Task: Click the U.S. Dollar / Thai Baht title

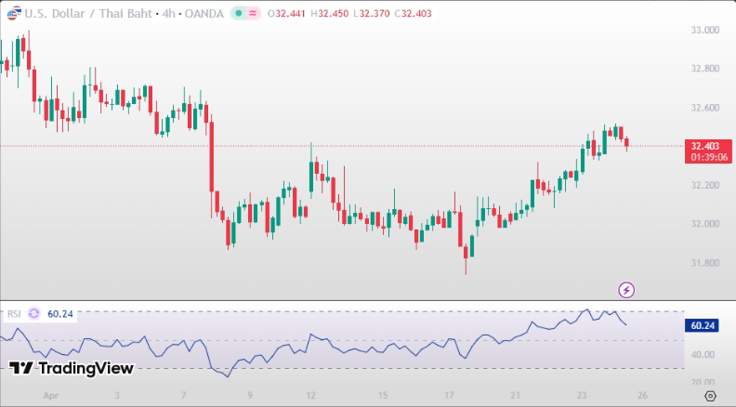Action: coord(81,14)
